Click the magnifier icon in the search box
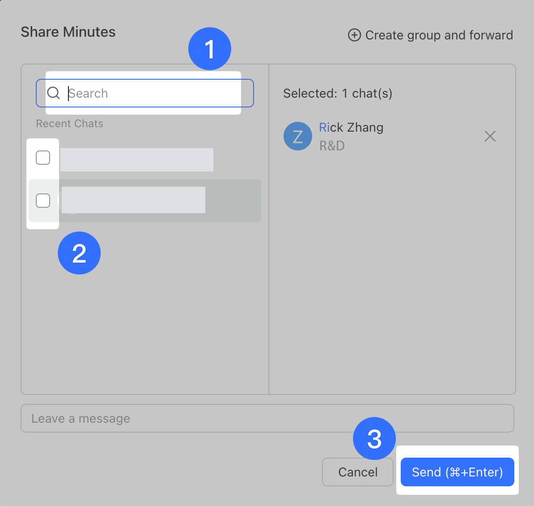The height and width of the screenshot is (506, 534). pos(53,93)
